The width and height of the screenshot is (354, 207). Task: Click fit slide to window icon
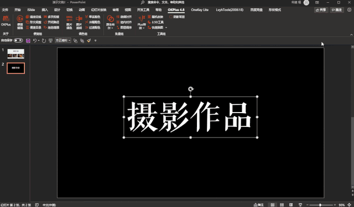350,205
